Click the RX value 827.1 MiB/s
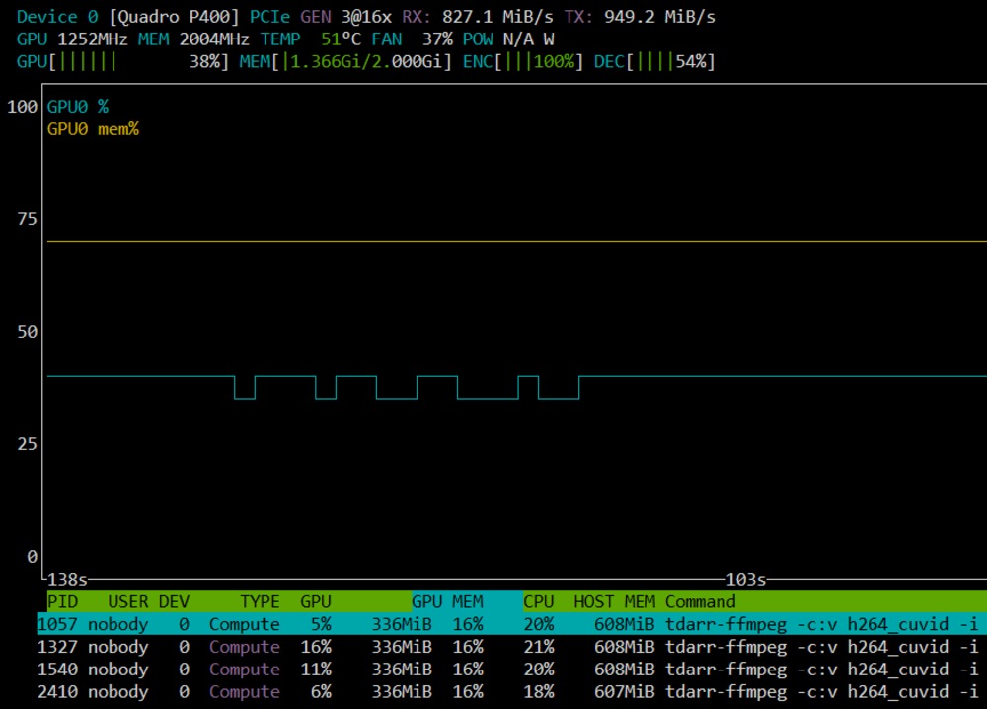This screenshot has width=987, height=709. [497, 17]
